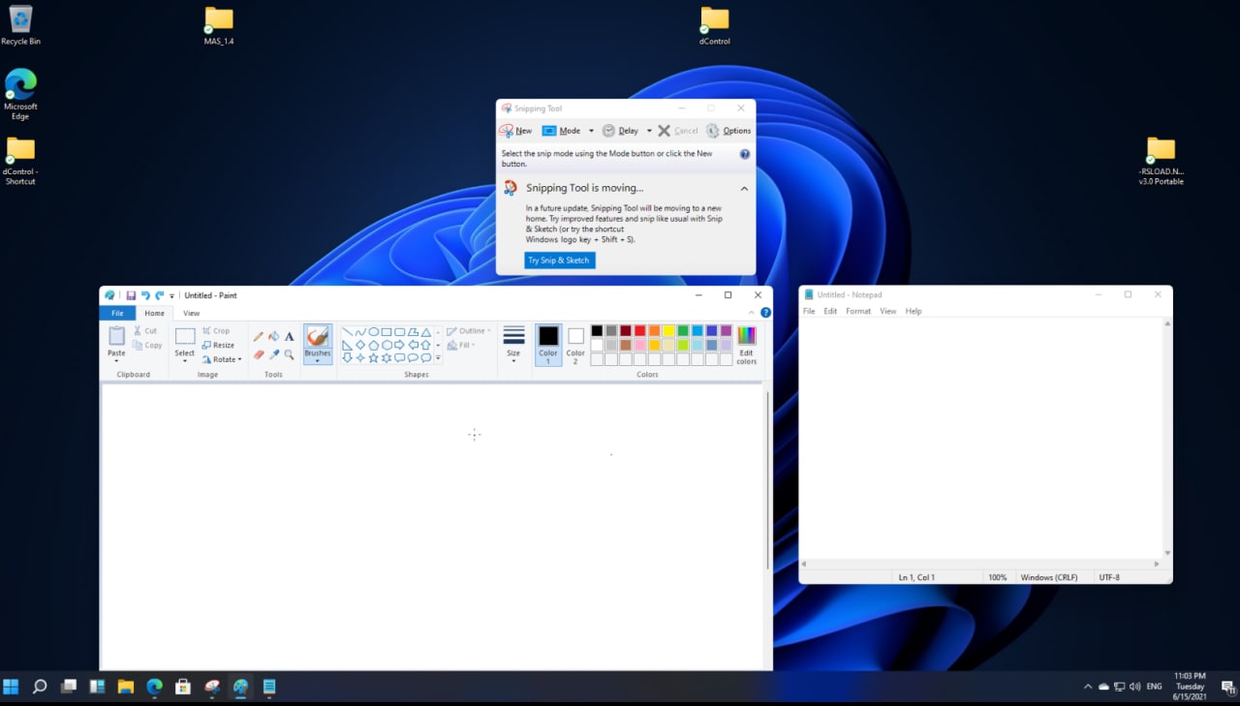Click Paint Help question mark icon
The height and width of the screenshot is (706, 1240).
(765, 313)
